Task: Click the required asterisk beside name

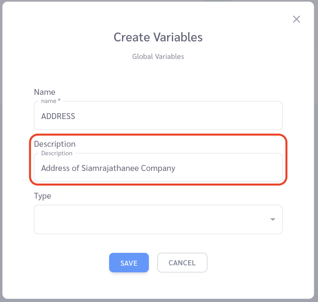Action: (59, 100)
